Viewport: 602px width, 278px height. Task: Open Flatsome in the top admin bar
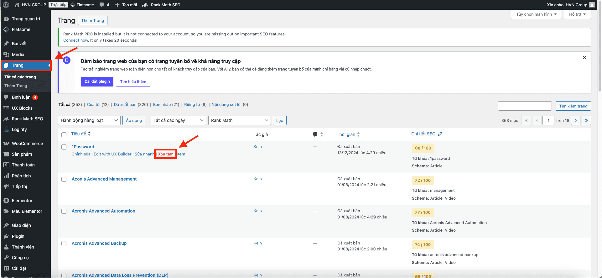point(82,5)
